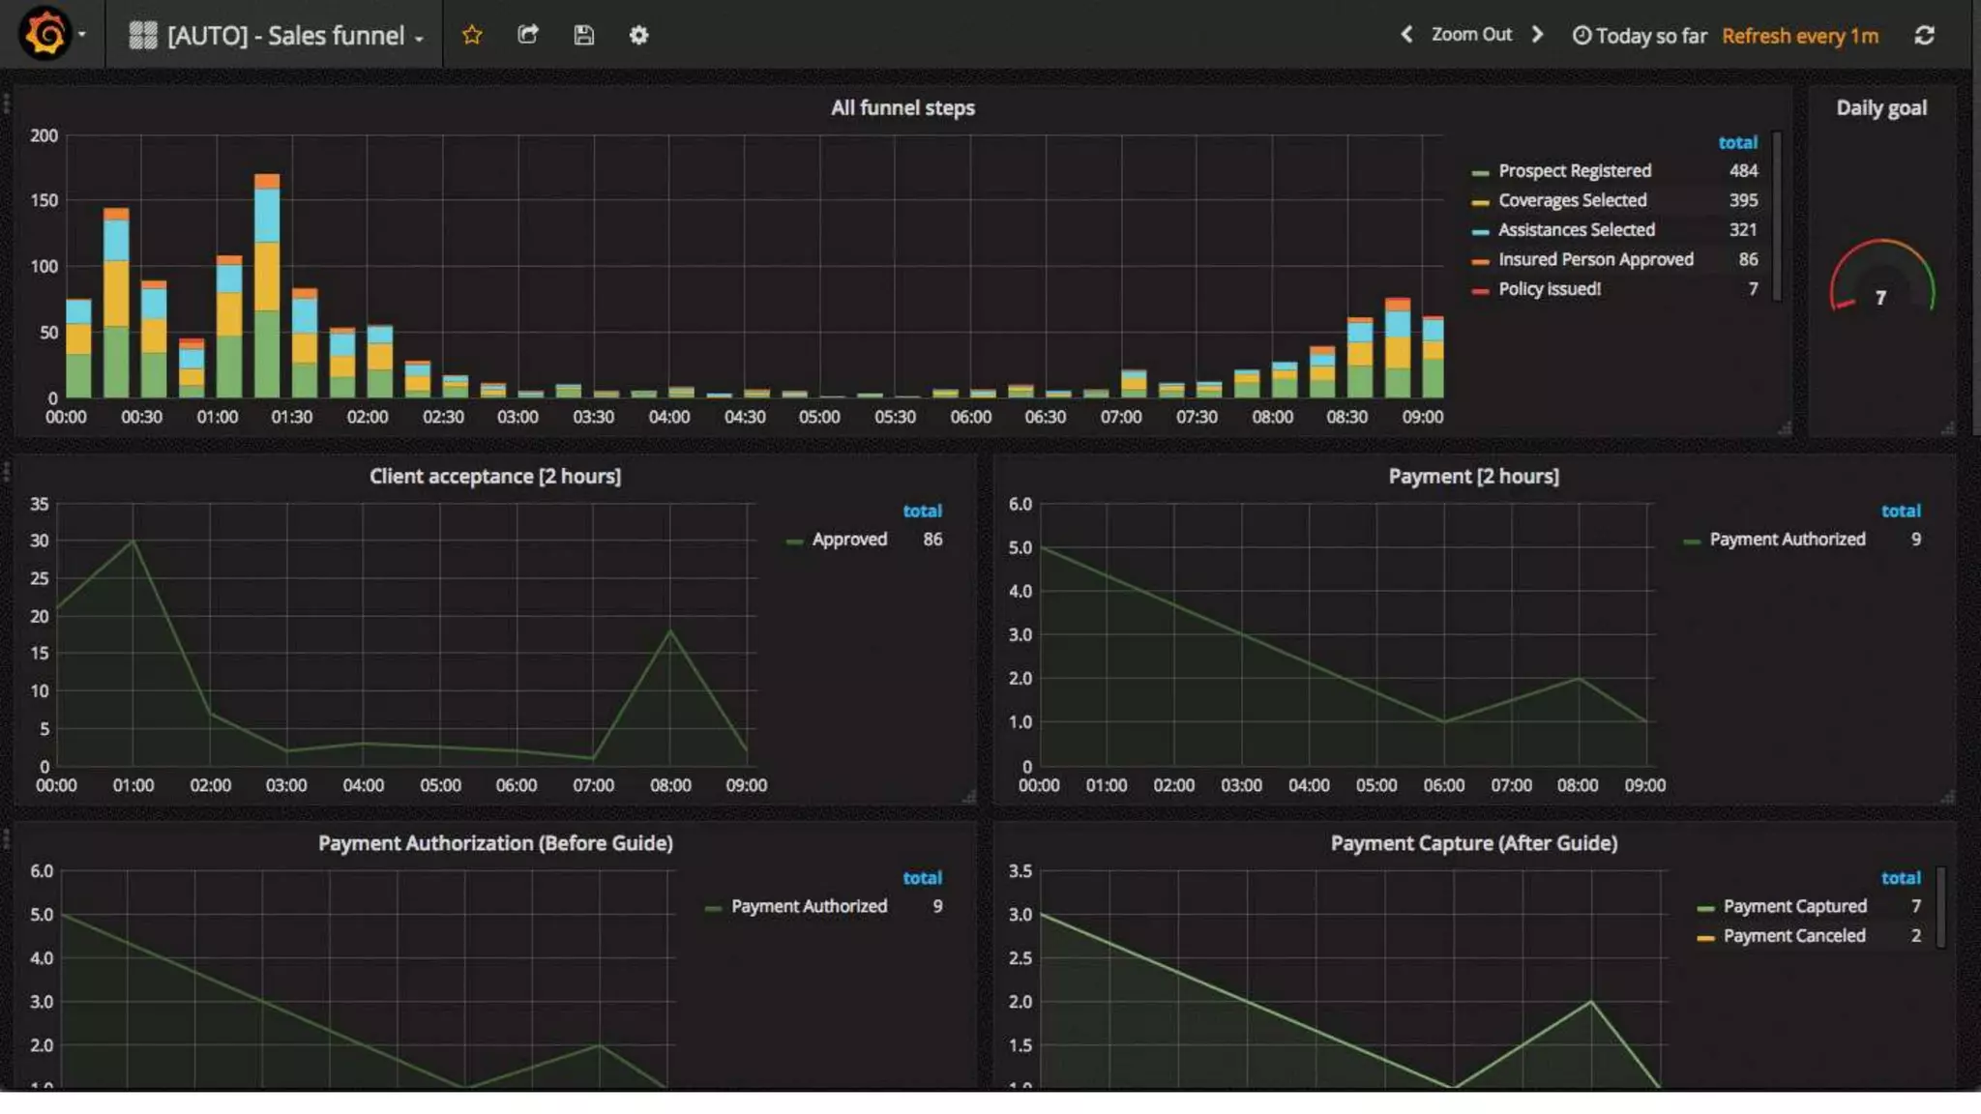The image size is (1981, 1114).
Task: Click the Coverages Selected yellow color swatch
Action: 1480,202
